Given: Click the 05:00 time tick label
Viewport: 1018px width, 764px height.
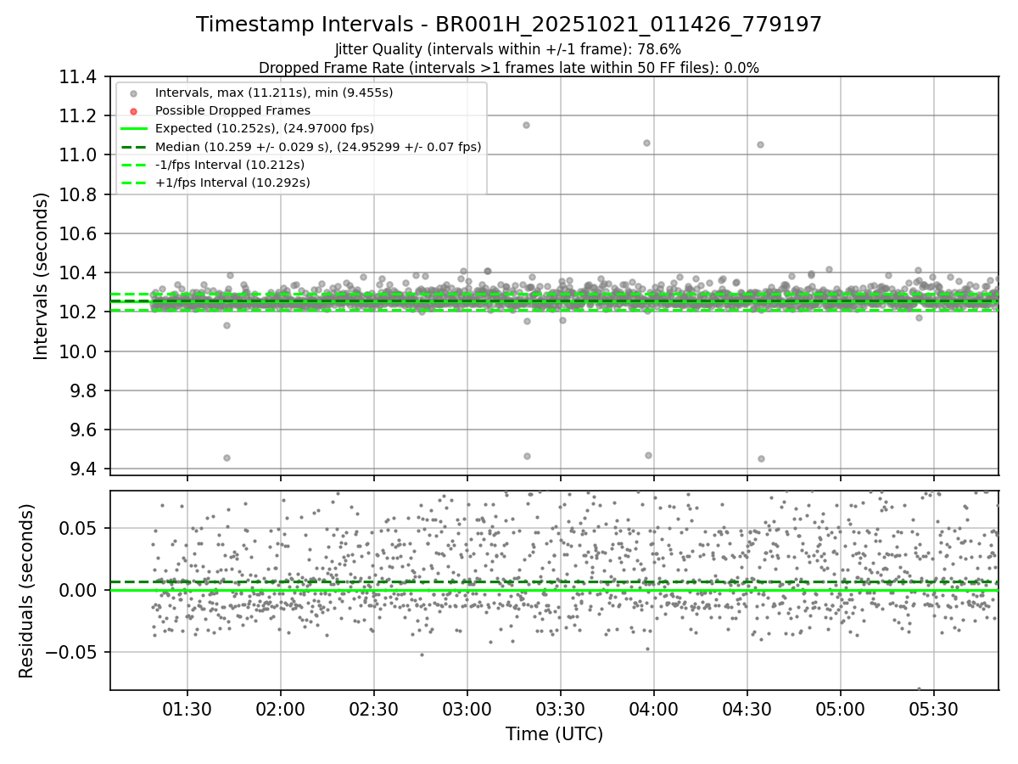Looking at the screenshot, I should click(841, 708).
